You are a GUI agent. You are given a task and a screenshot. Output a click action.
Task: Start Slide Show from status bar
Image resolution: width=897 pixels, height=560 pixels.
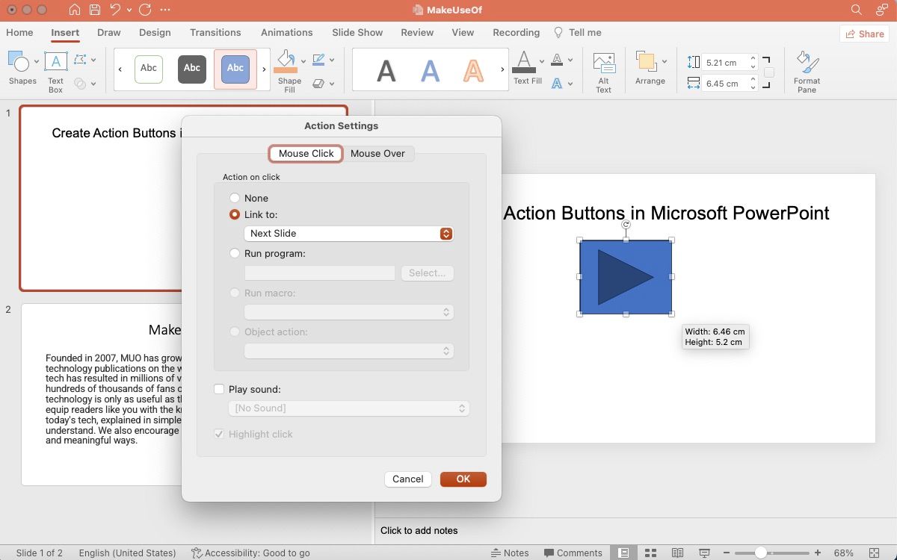(x=704, y=553)
